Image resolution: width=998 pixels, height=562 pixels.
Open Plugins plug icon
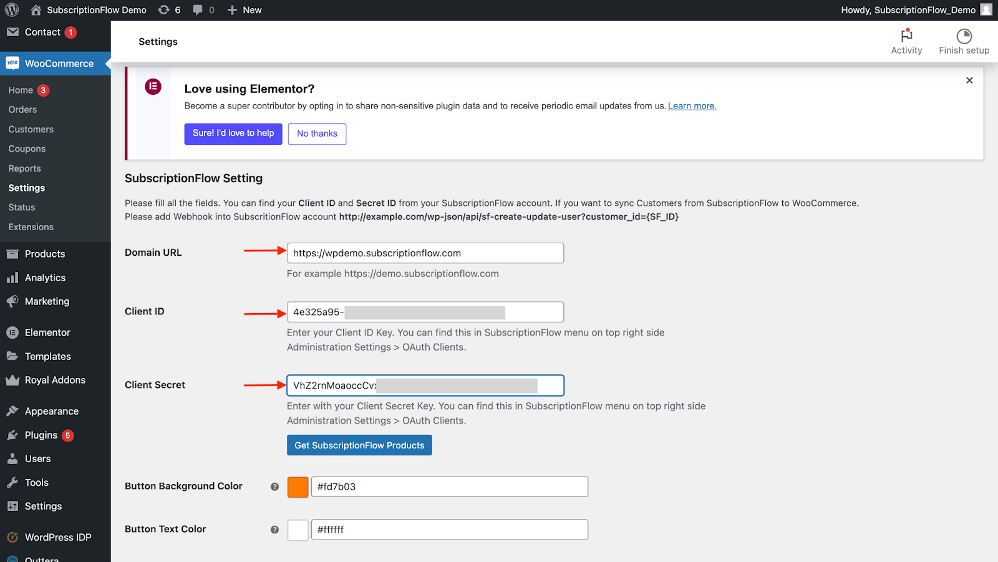(x=12, y=435)
